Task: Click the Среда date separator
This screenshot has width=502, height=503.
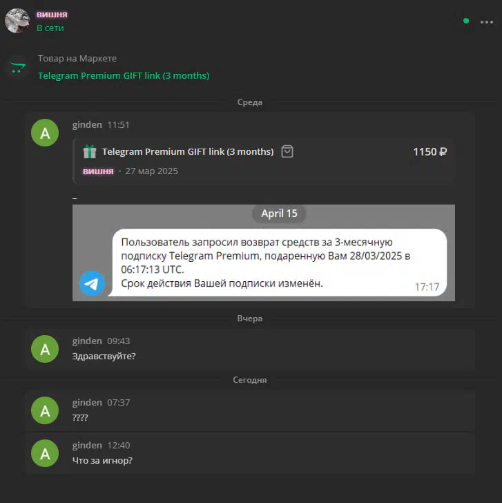Action: pyautogui.click(x=250, y=102)
